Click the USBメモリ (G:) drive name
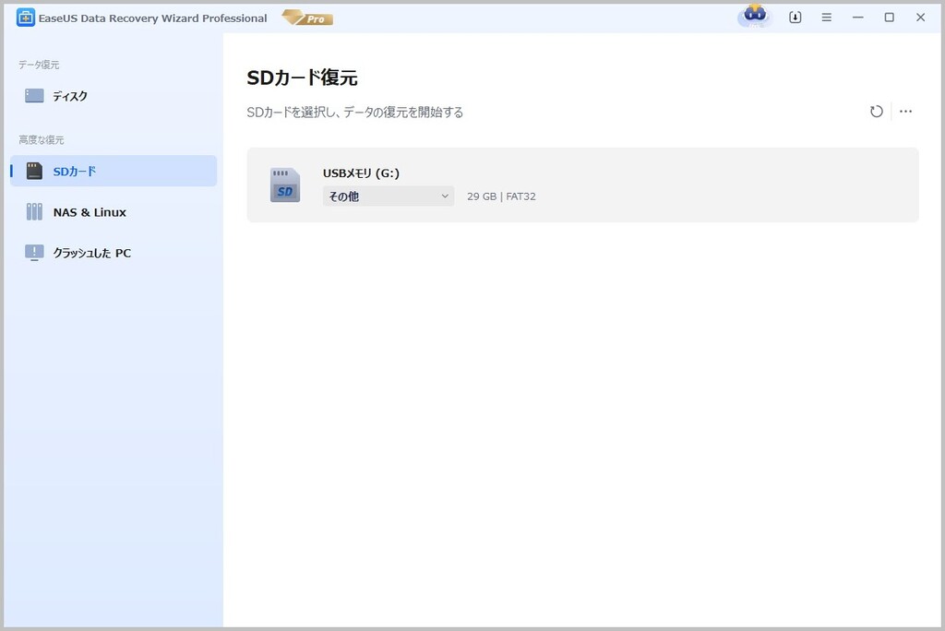945x631 pixels. coord(361,173)
